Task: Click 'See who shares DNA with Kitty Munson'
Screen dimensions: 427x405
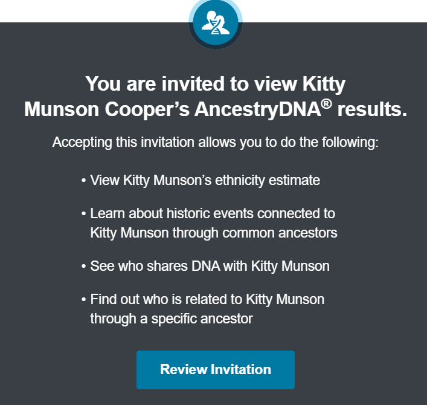Action: (210, 266)
